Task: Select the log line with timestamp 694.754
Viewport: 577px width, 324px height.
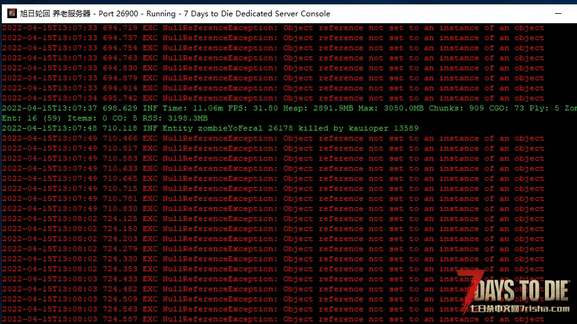Action: 273,48
